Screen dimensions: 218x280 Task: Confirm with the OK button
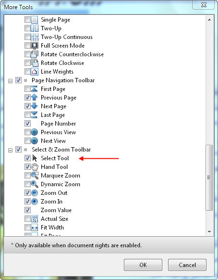(x=143, y=265)
